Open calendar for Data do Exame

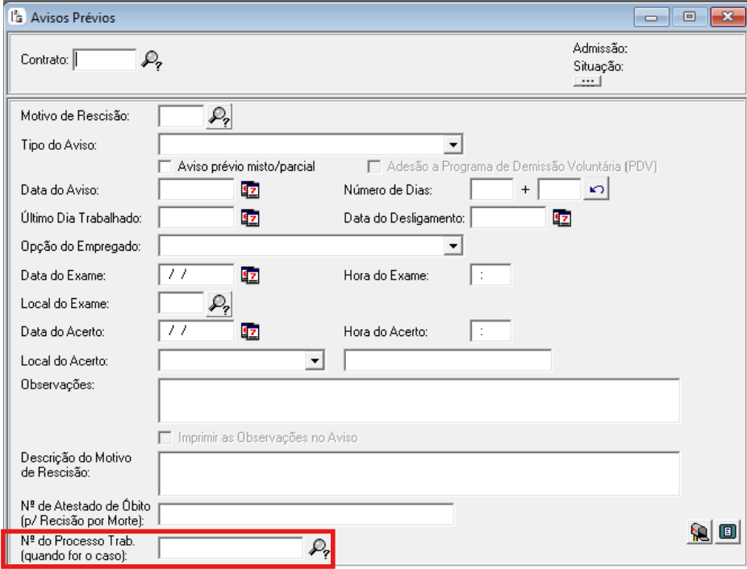click(x=250, y=276)
